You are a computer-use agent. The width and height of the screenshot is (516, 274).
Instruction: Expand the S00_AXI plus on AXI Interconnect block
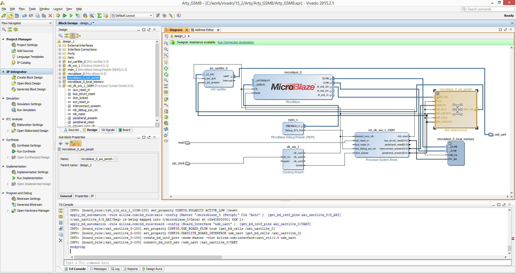tap(437, 97)
